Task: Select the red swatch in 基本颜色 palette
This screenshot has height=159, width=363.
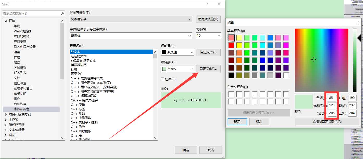Action: tap(232, 45)
